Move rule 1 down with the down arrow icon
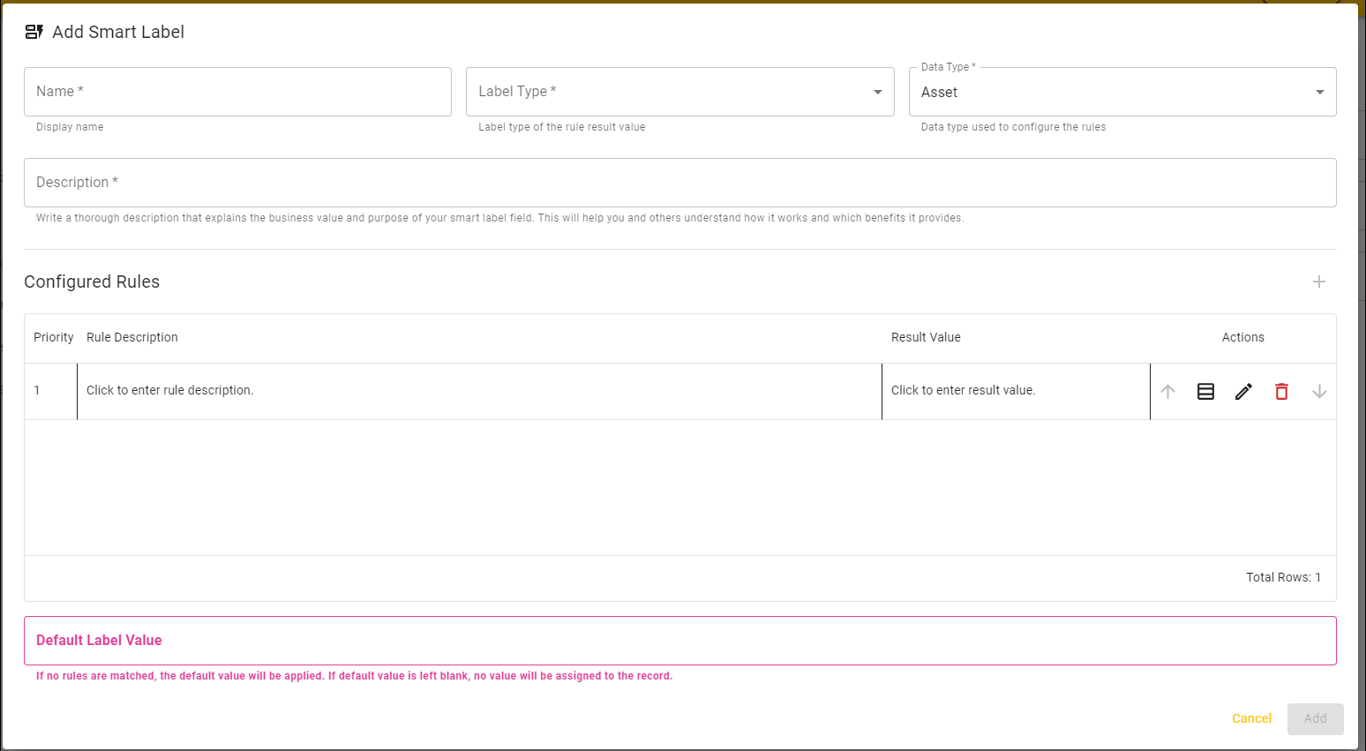 pos(1319,391)
